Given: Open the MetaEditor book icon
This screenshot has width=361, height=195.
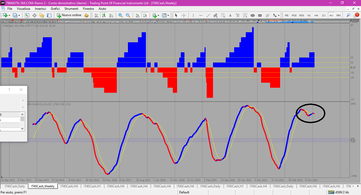Looking at the screenshot, I should (86, 15).
